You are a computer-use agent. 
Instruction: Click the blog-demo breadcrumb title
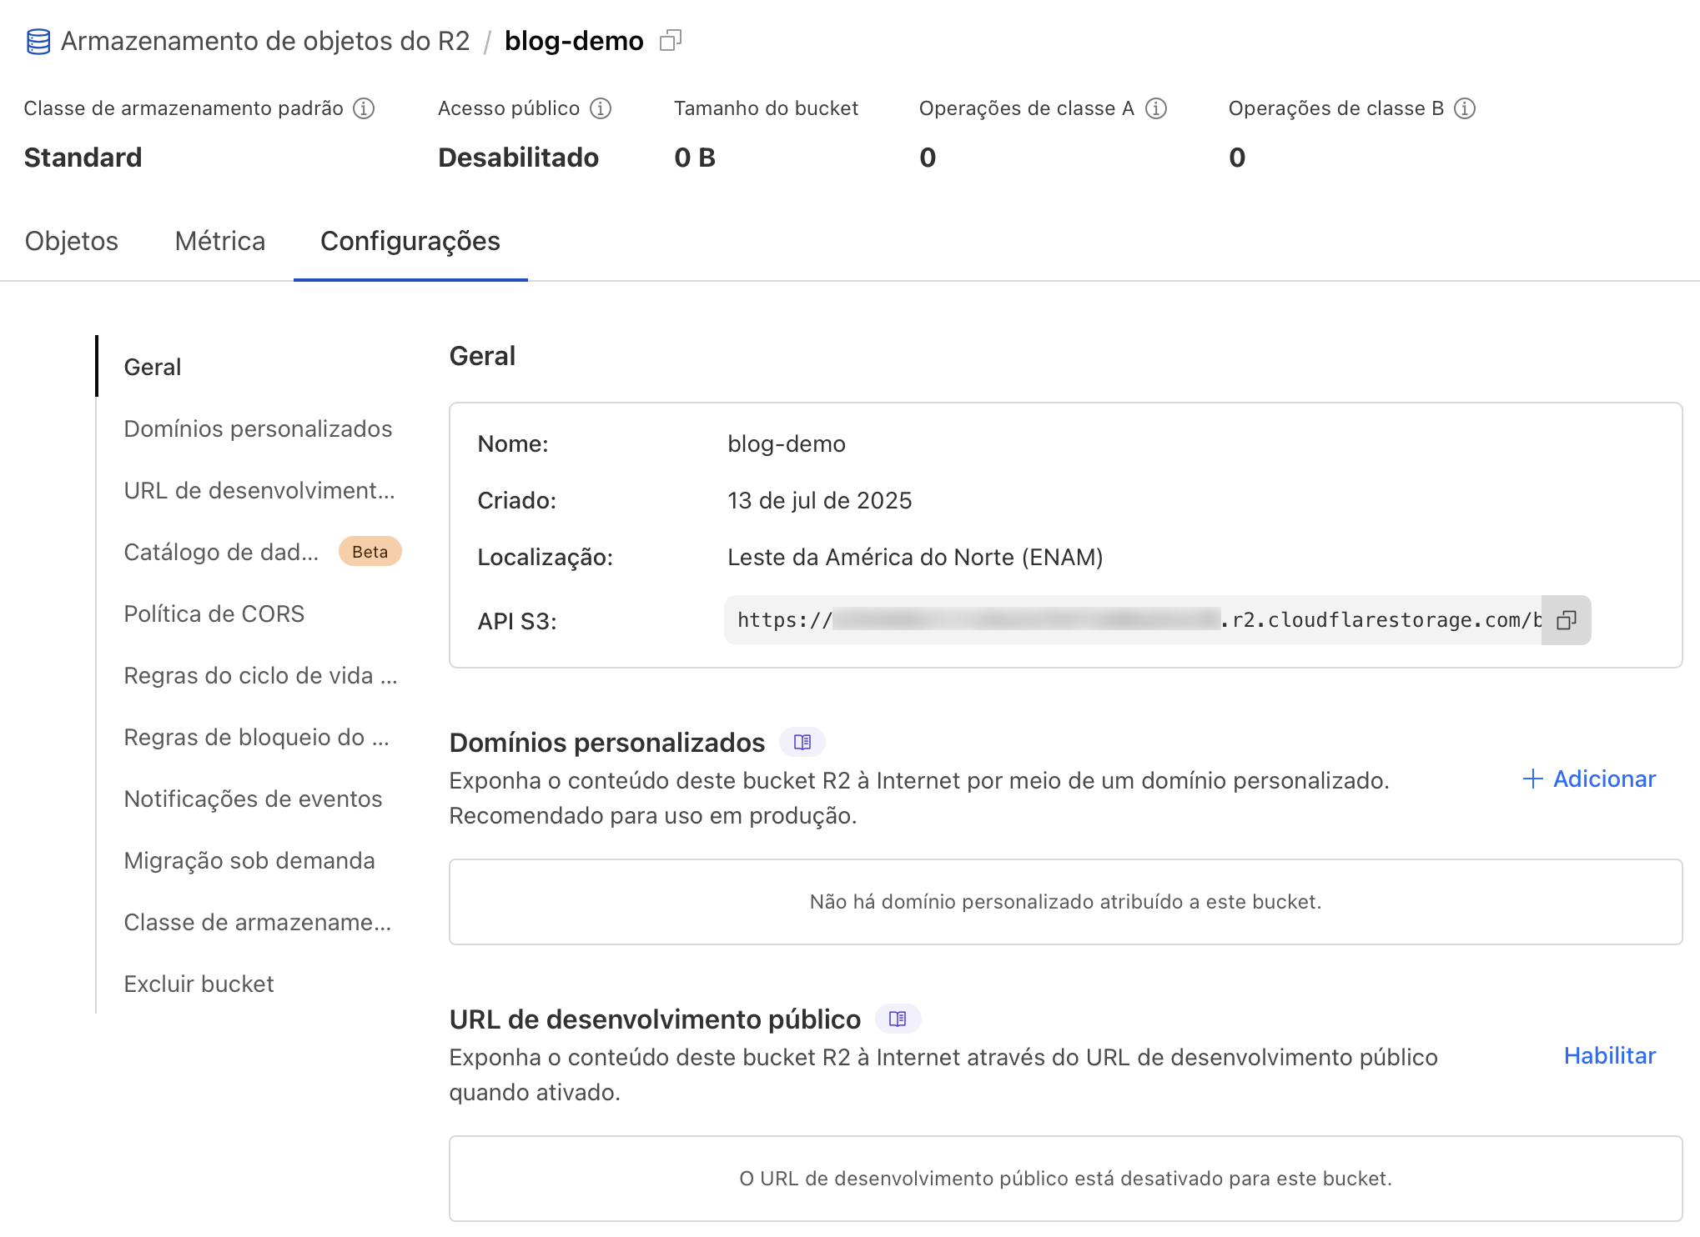574,41
